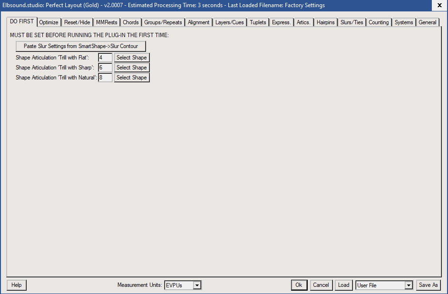Select the Hairpins tab
The height and width of the screenshot is (294, 448).
pos(325,22)
